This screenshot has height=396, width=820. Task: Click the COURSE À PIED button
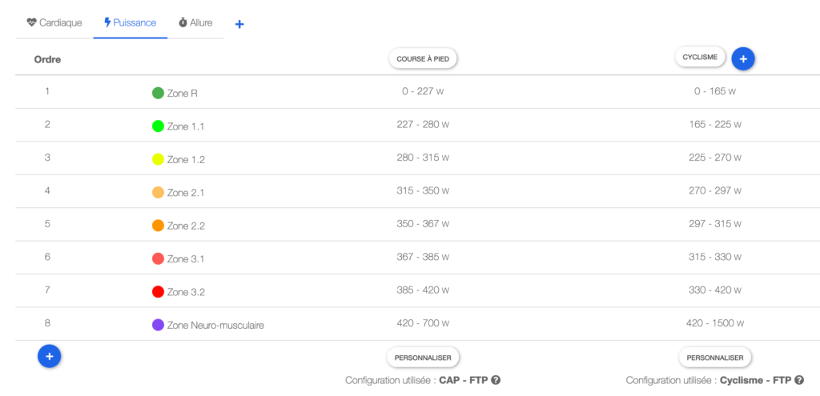pos(423,59)
